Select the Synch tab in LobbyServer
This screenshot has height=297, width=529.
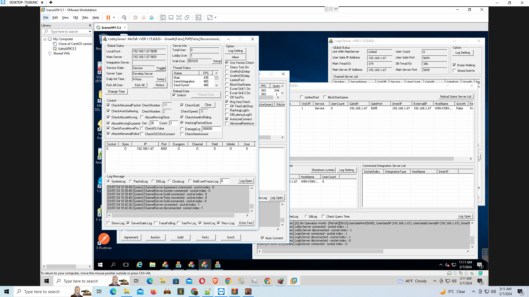click(230, 237)
